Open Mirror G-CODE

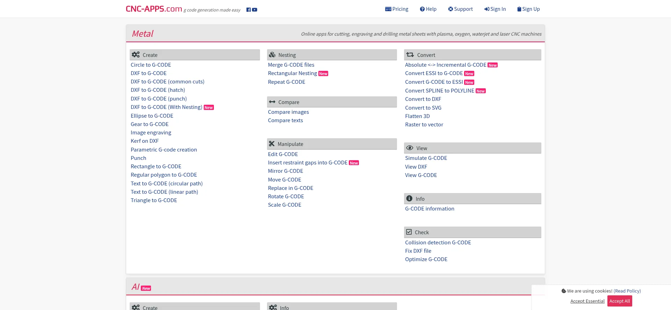(286, 171)
